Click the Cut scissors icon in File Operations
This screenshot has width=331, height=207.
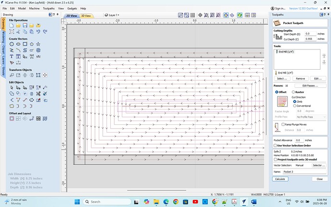[18, 32]
